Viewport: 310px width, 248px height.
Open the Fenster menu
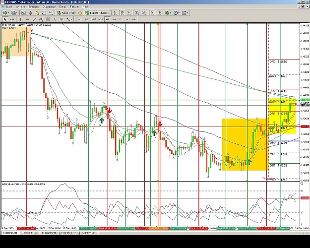click(x=74, y=7)
